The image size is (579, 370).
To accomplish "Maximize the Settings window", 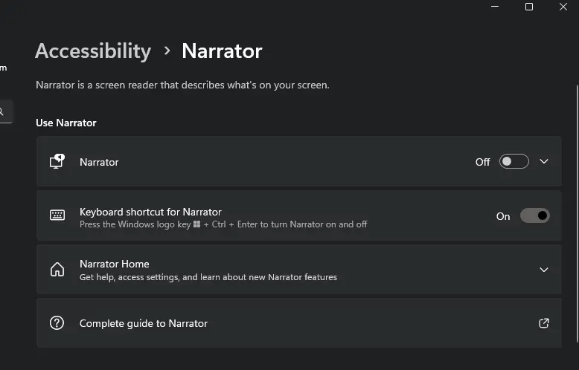I will pos(529,7).
